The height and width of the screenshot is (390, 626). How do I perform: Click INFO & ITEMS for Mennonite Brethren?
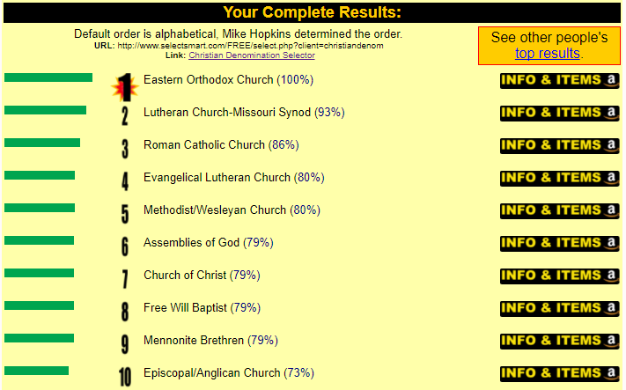pos(559,342)
